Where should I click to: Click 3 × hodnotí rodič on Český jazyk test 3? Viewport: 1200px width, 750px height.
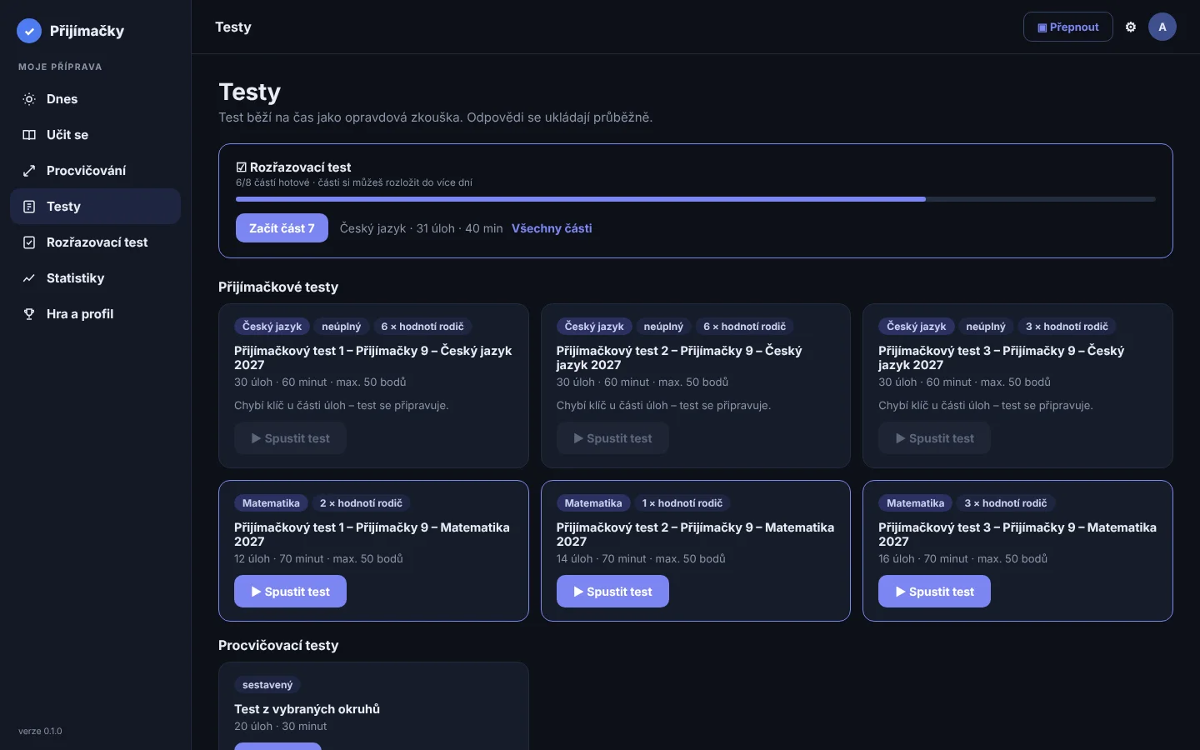click(1067, 327)
